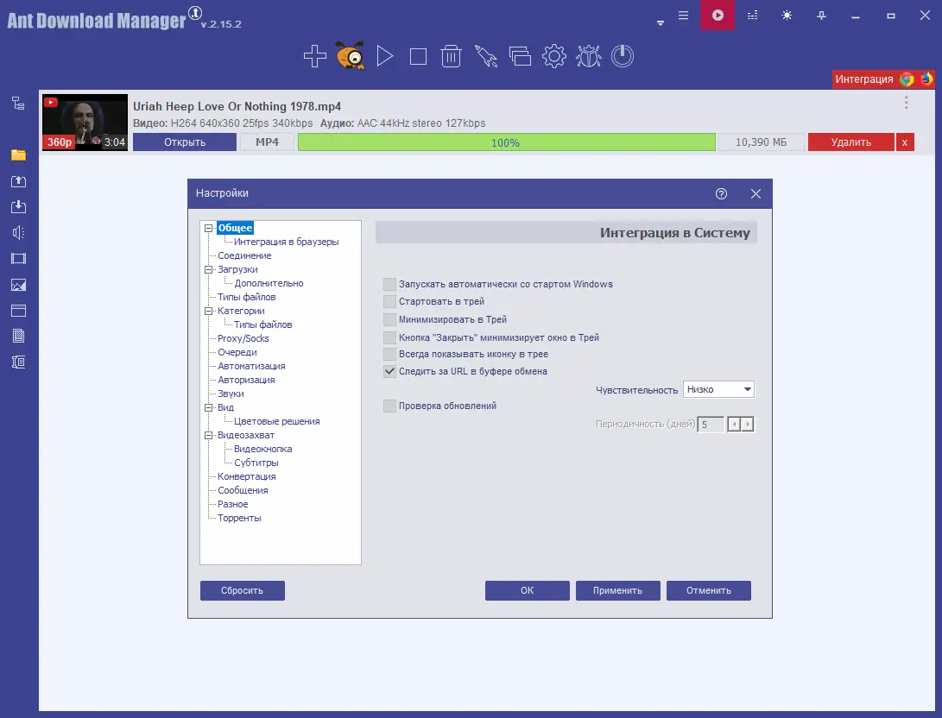Filter images with the picture sidebar icon
Screen dimensions: 942x718
(x=19, y=285)
